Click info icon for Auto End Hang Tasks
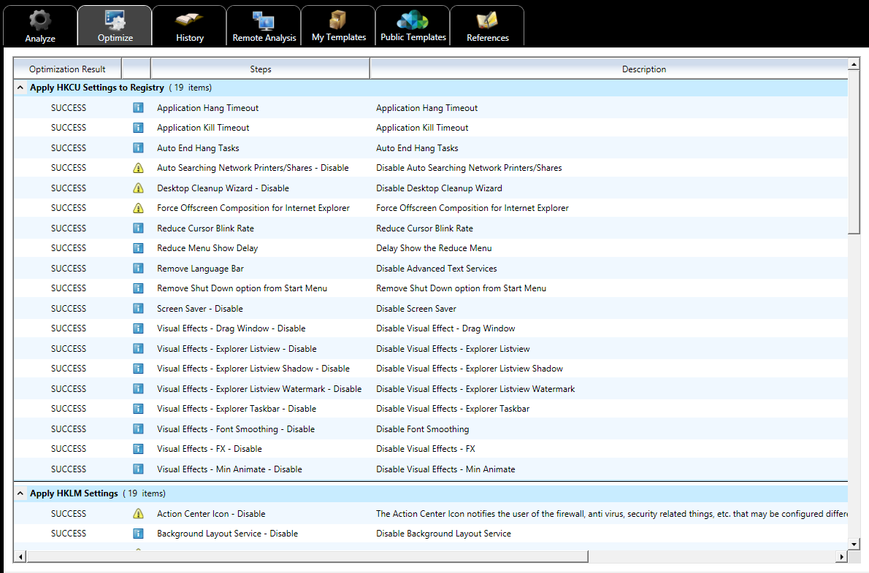Viewport: 869px width, 573px height. 138,148
